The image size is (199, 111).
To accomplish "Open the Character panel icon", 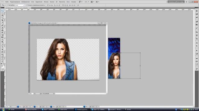I will pyautogui.click(x=197, y=43).
